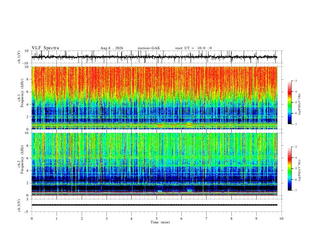Click the time axis tick label '3'
The height and width of the screenshot is (245, 317).
point(106,219)
